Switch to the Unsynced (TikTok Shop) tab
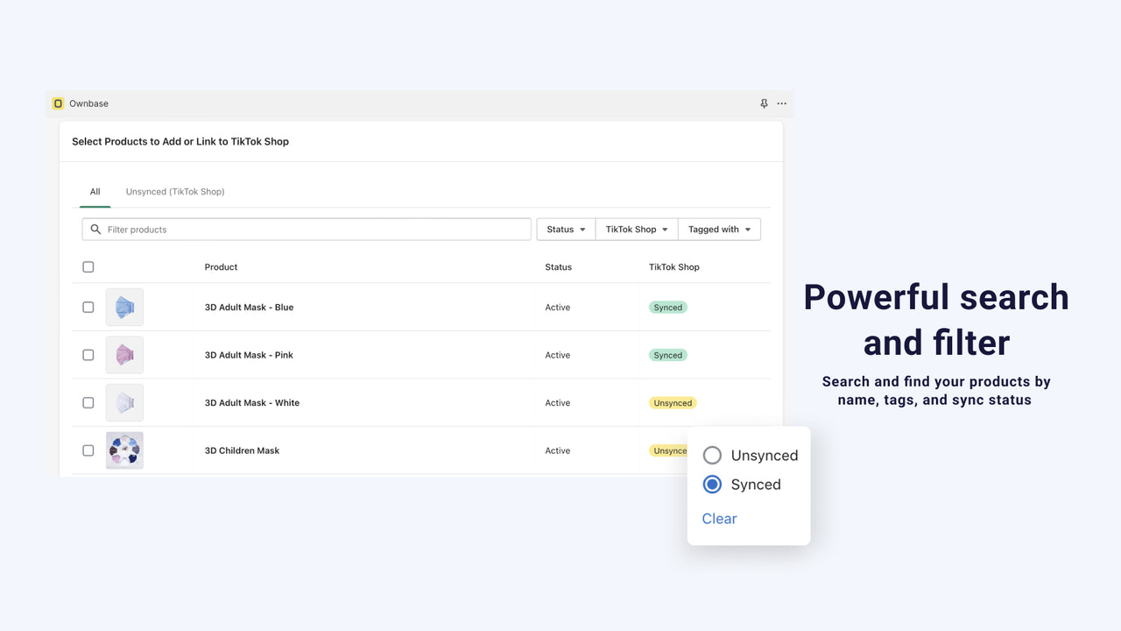The height and width of the screenshot is (631, 1121). tap(174, 191)
